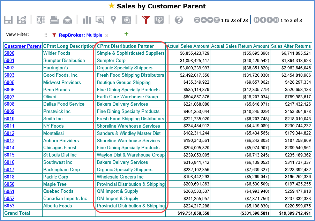Click the map pin location icon
The height and width of the screenshot is (221, 315).
113,20
